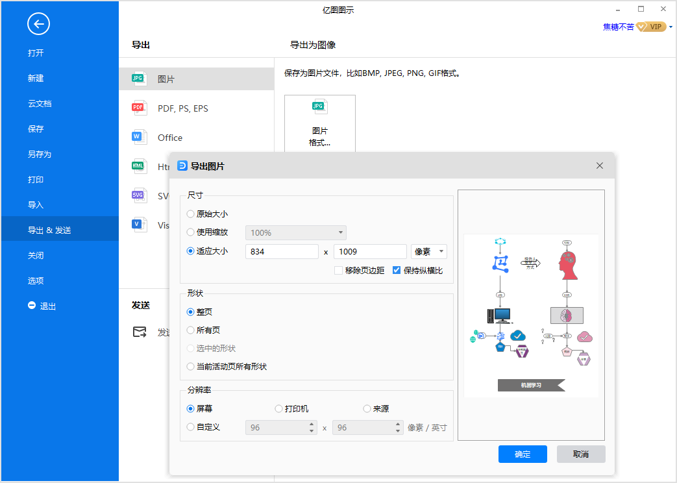Select the SVG export icon
Screen dimensions: 677x483
138,195
